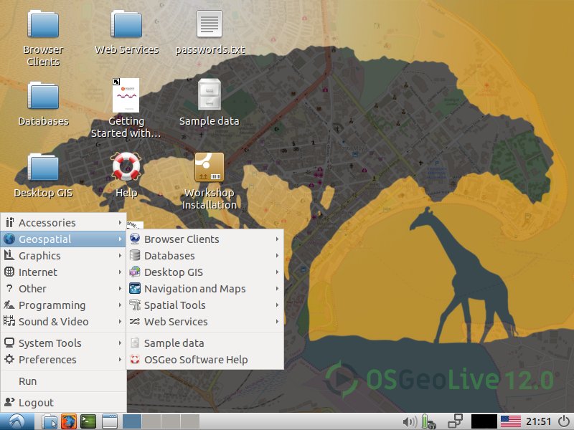Screen dimensions: 574x430
Task: Select Internet menu entry
Action: [x=63, y=272]
